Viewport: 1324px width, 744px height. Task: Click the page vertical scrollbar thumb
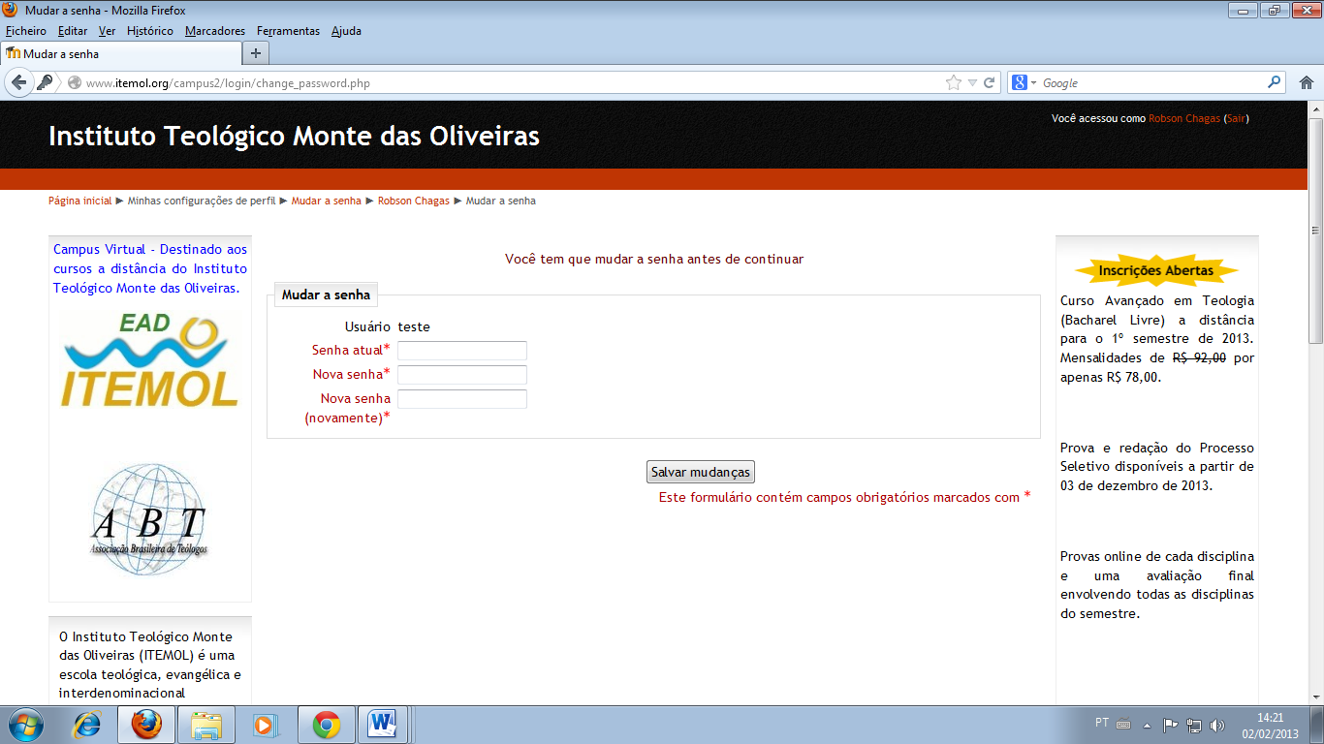point(1315,230)
